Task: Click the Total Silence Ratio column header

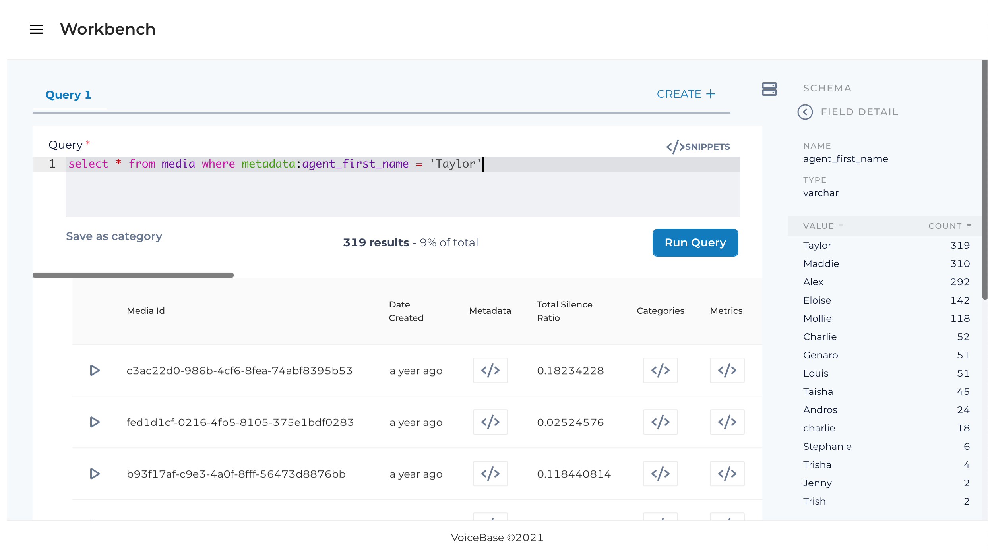Action: click(x=564, y=311)
